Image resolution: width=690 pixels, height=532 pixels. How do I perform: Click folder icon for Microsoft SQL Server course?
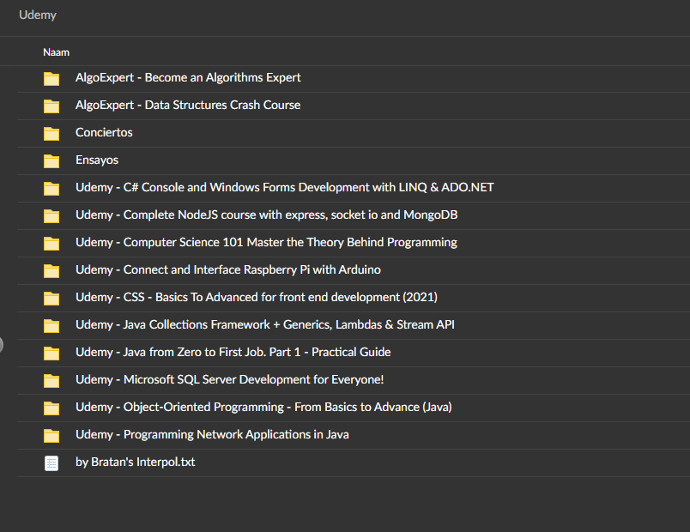[51, 380]
